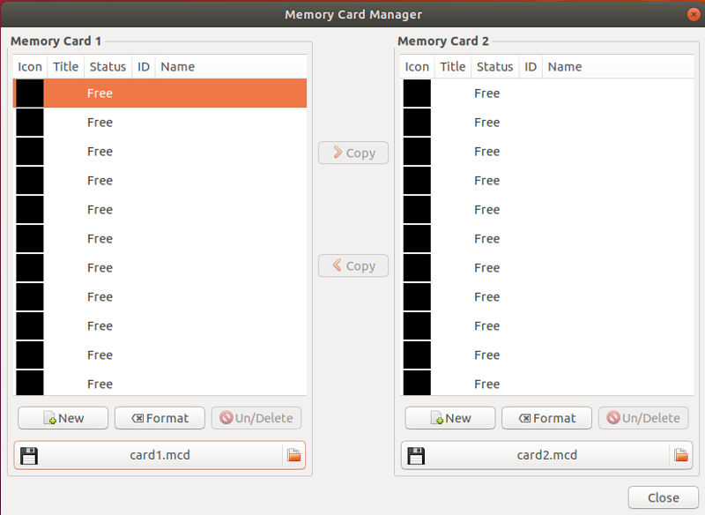Screen dimensions: 705x515
Task: Click the green plus New icon under Memory Card 1
Action: [x=48, y=418]
